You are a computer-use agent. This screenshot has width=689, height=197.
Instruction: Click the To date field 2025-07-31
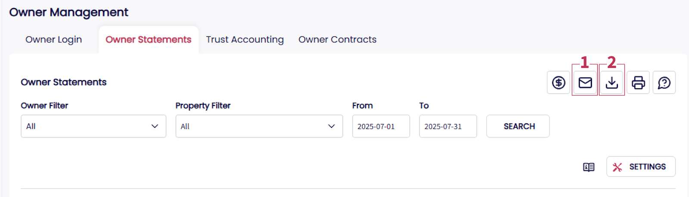[x=447, y=126]
